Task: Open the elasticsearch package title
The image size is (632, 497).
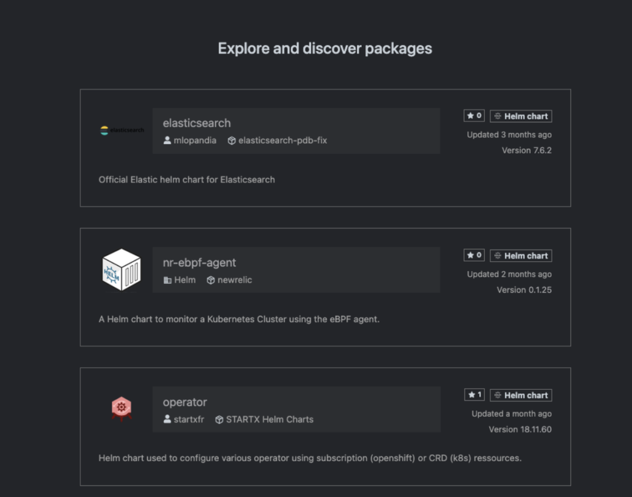Action: tap(197, 123)
